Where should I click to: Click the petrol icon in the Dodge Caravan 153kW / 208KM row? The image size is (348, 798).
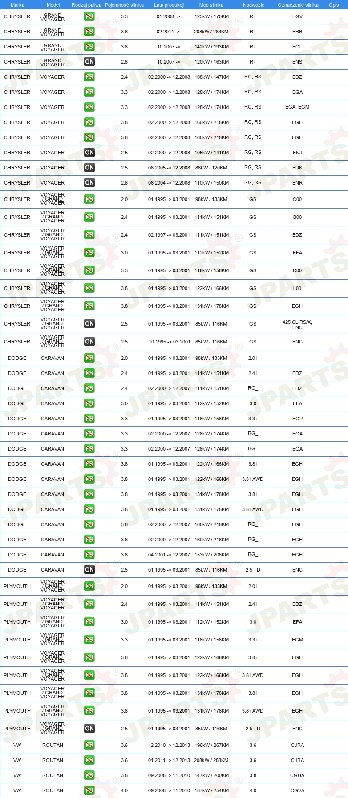click(89, 555)
